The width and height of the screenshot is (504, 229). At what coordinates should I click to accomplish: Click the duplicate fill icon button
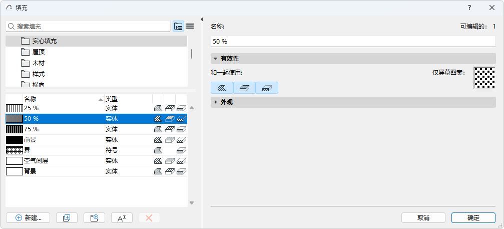[67, 218]
